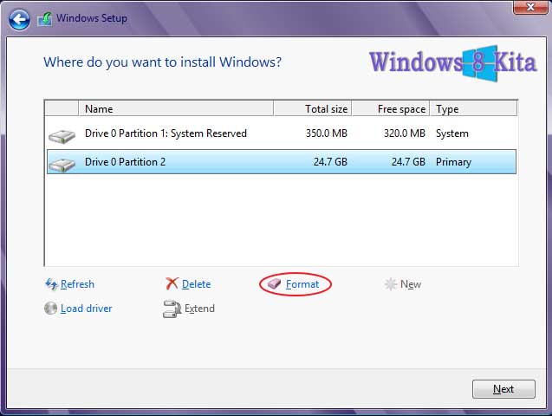
Task: Choose the Delete link
Action: [197, 284]
